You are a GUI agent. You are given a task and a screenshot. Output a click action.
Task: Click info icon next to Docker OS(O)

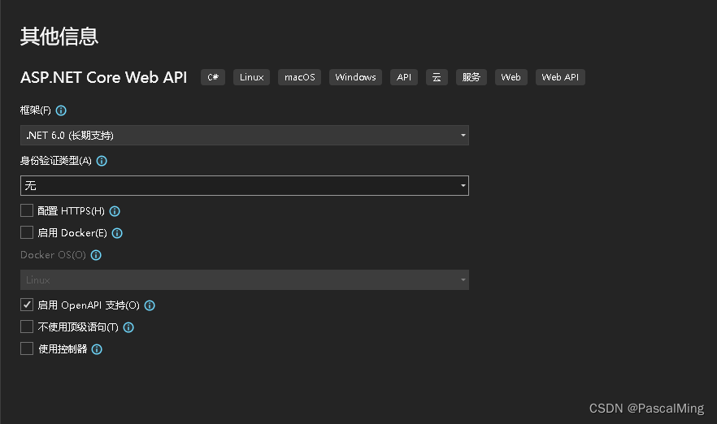click(96, 255)
